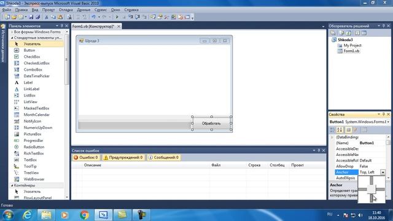The height and width of the screenshot is (221, 393).
Task: Show property pages icon in the Свойства panel
Action: [x=364, y=130]
